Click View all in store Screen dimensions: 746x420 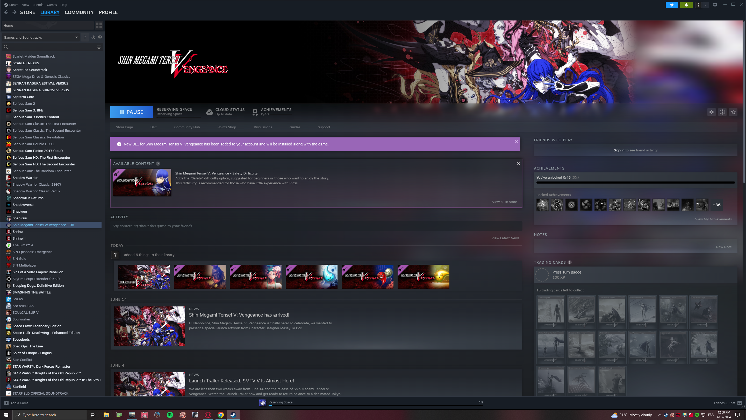tap(504, 202)
